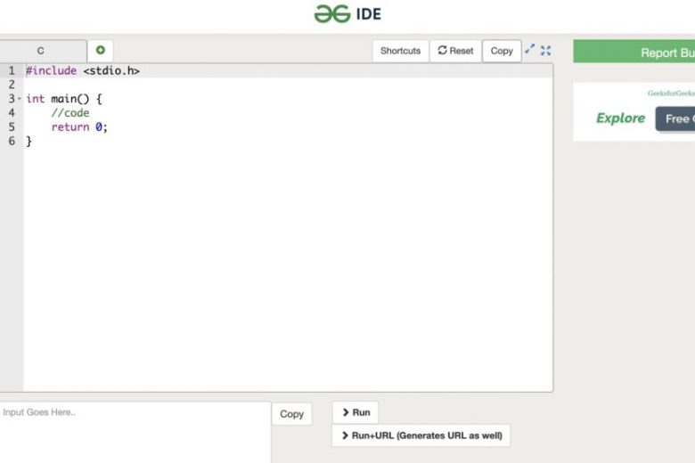The image size is (695, 463).
Task: Open the Shortcuts list
Action: point(400,51)
